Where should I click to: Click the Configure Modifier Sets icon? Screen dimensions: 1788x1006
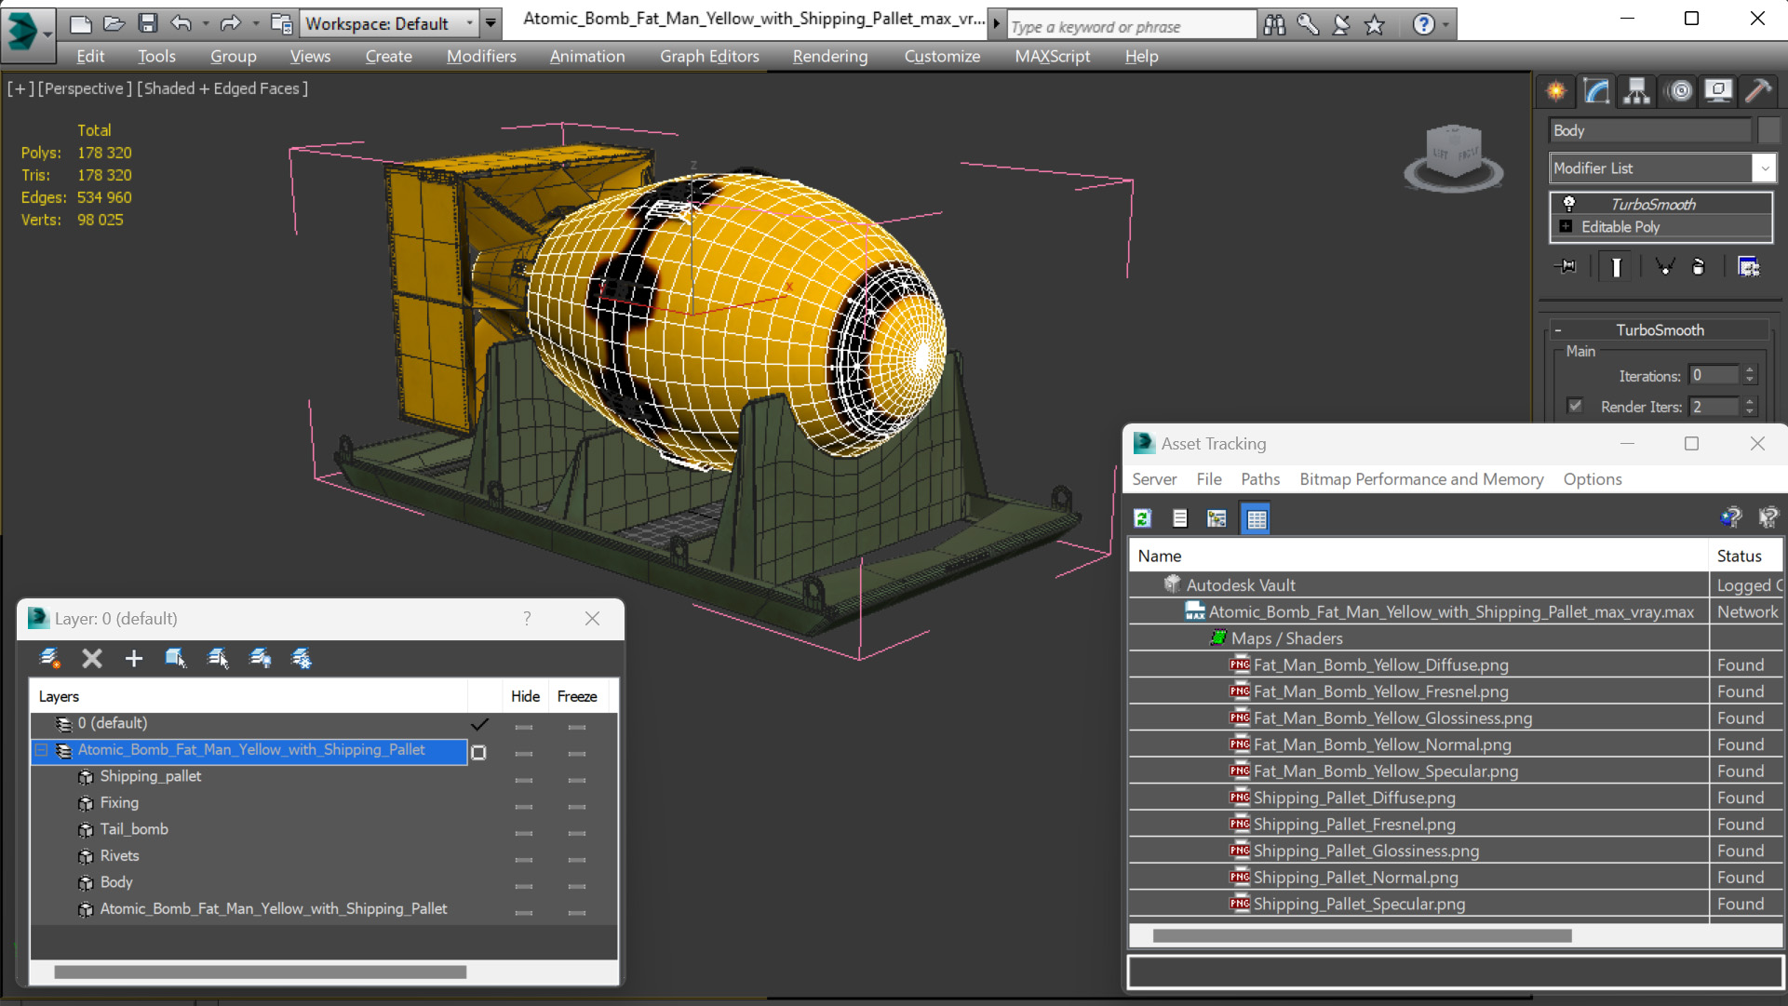pos(1749,267)
